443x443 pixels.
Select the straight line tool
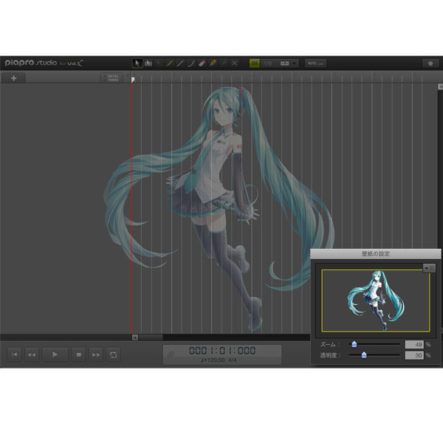click(180, 63)
